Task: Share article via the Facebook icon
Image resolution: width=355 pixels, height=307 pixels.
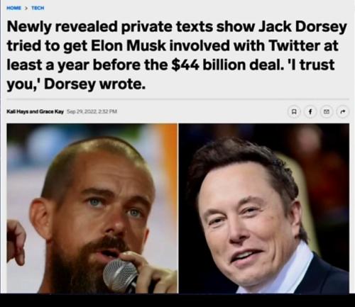Action: pos(310,111)
